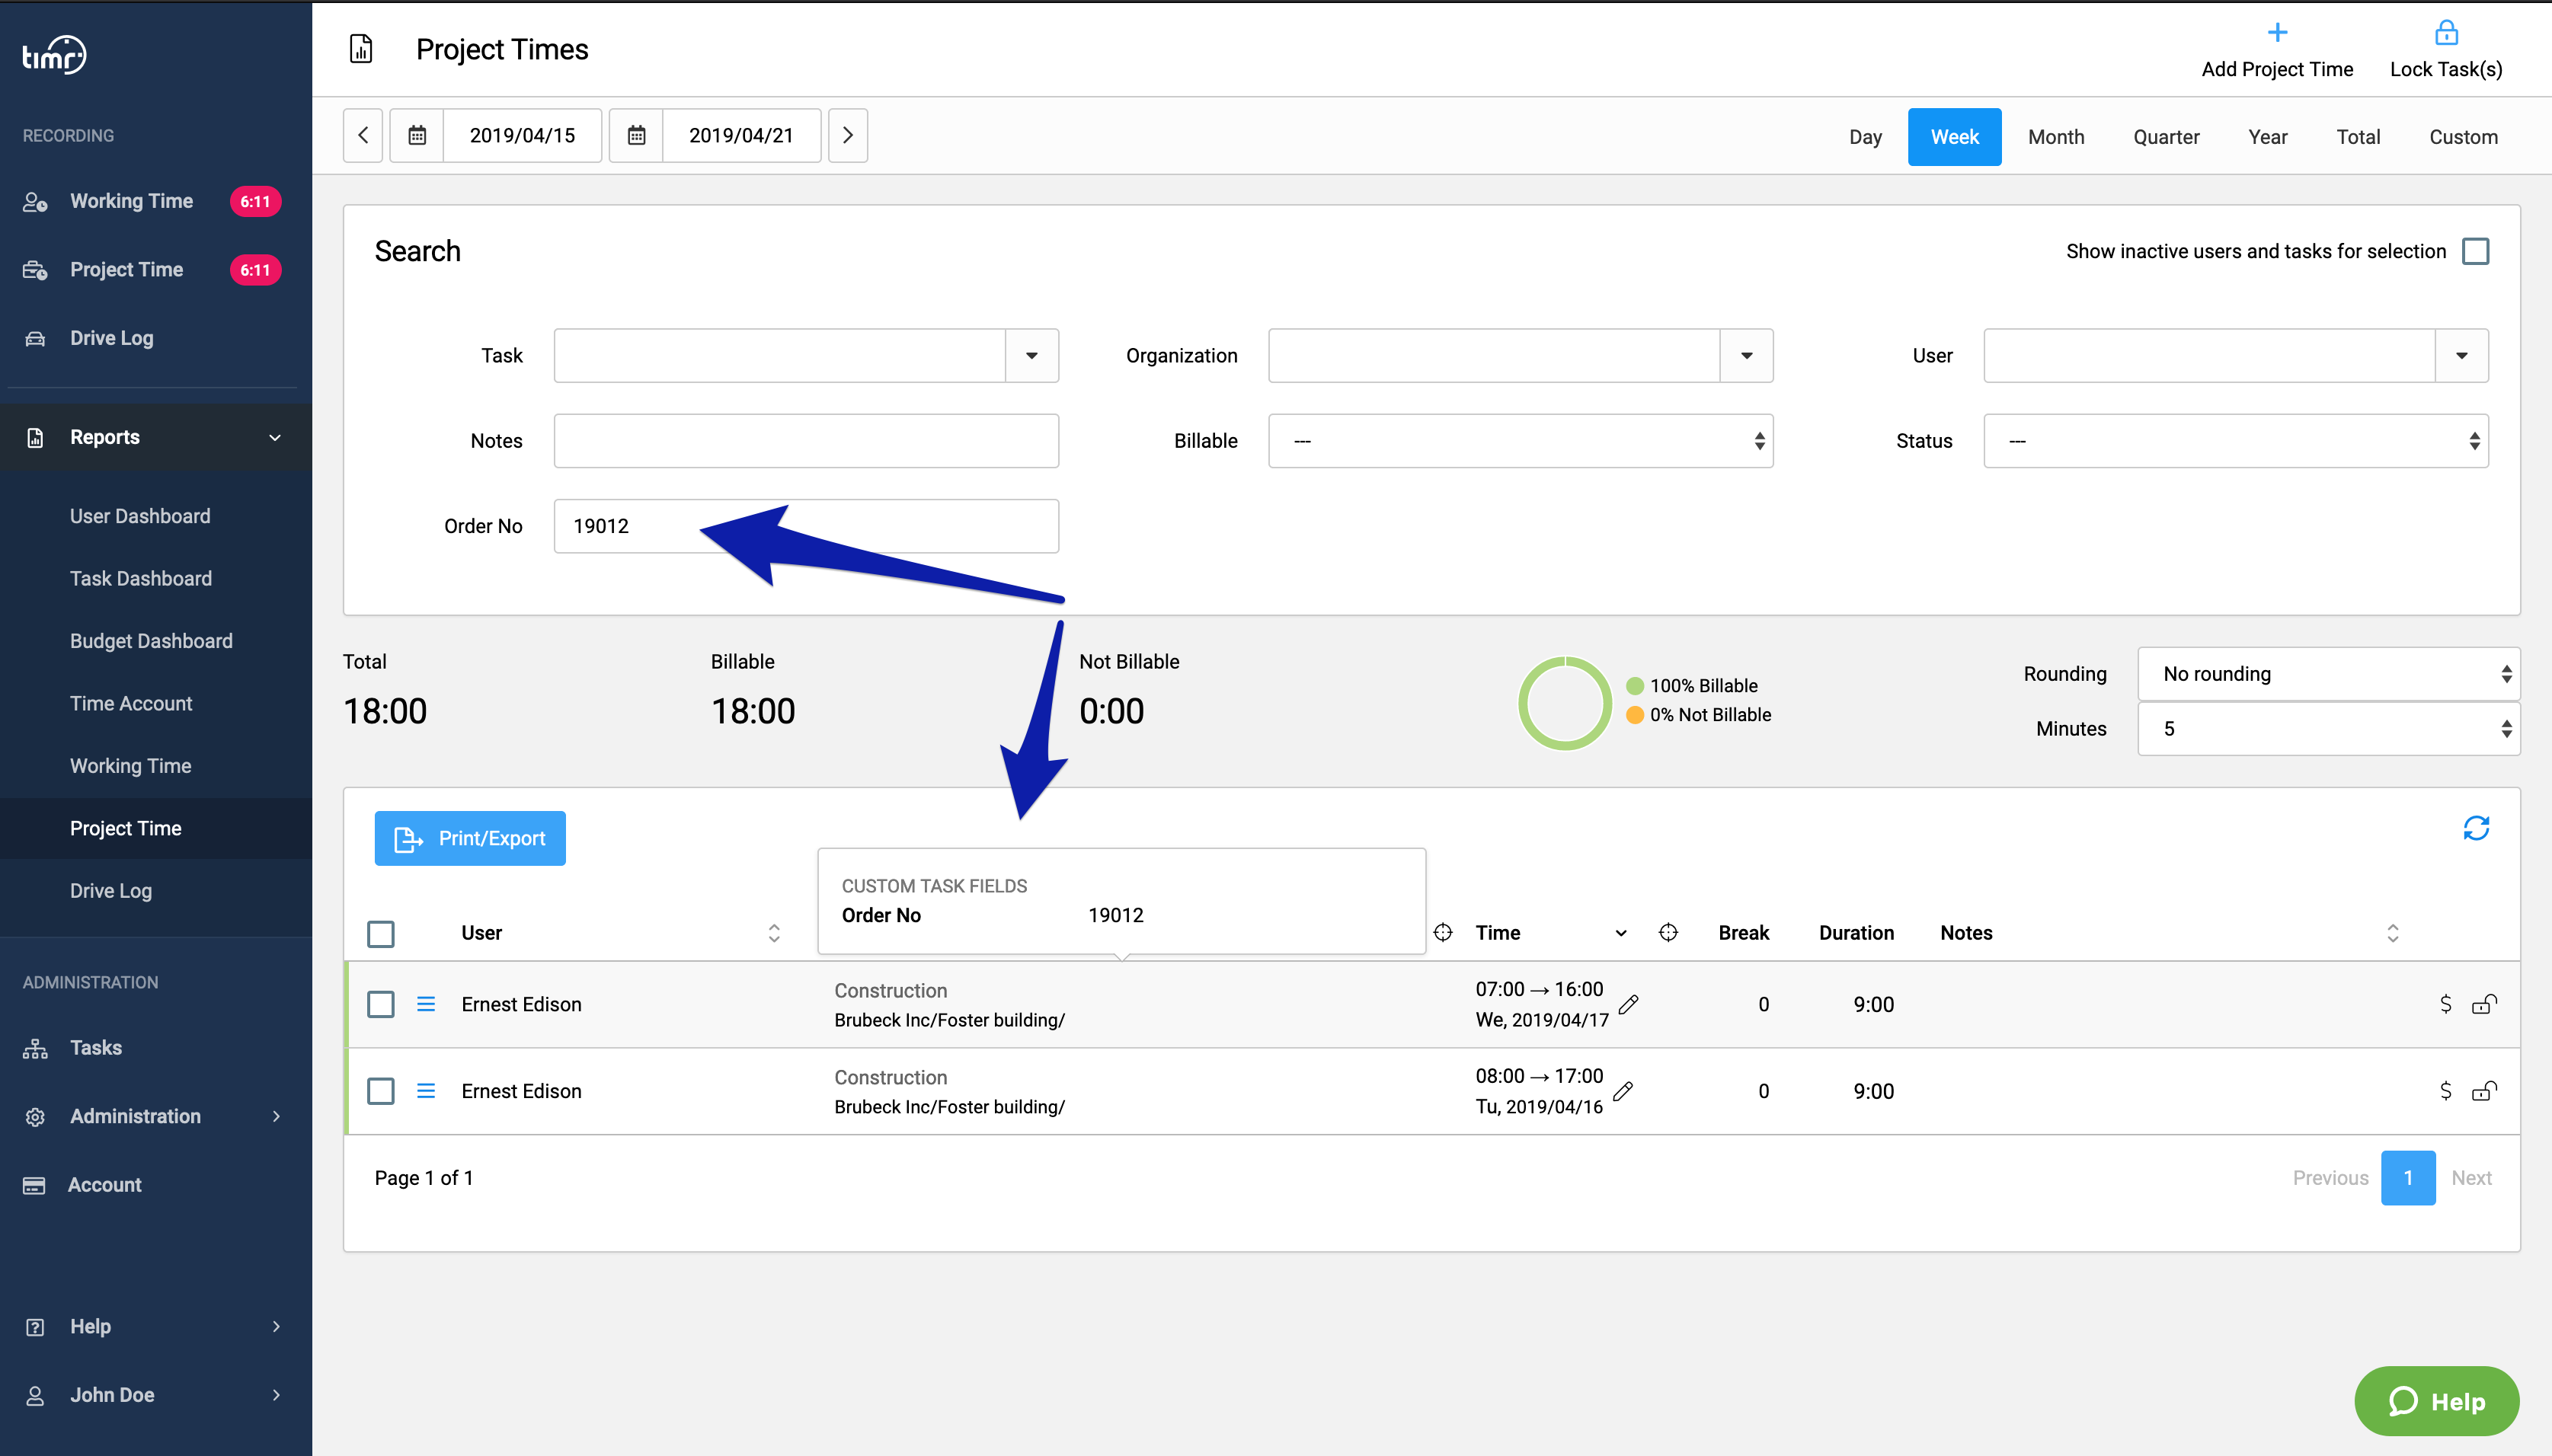Open Task Dashboard report
Screen dimensions: 2552x1456
click(141, 579)
